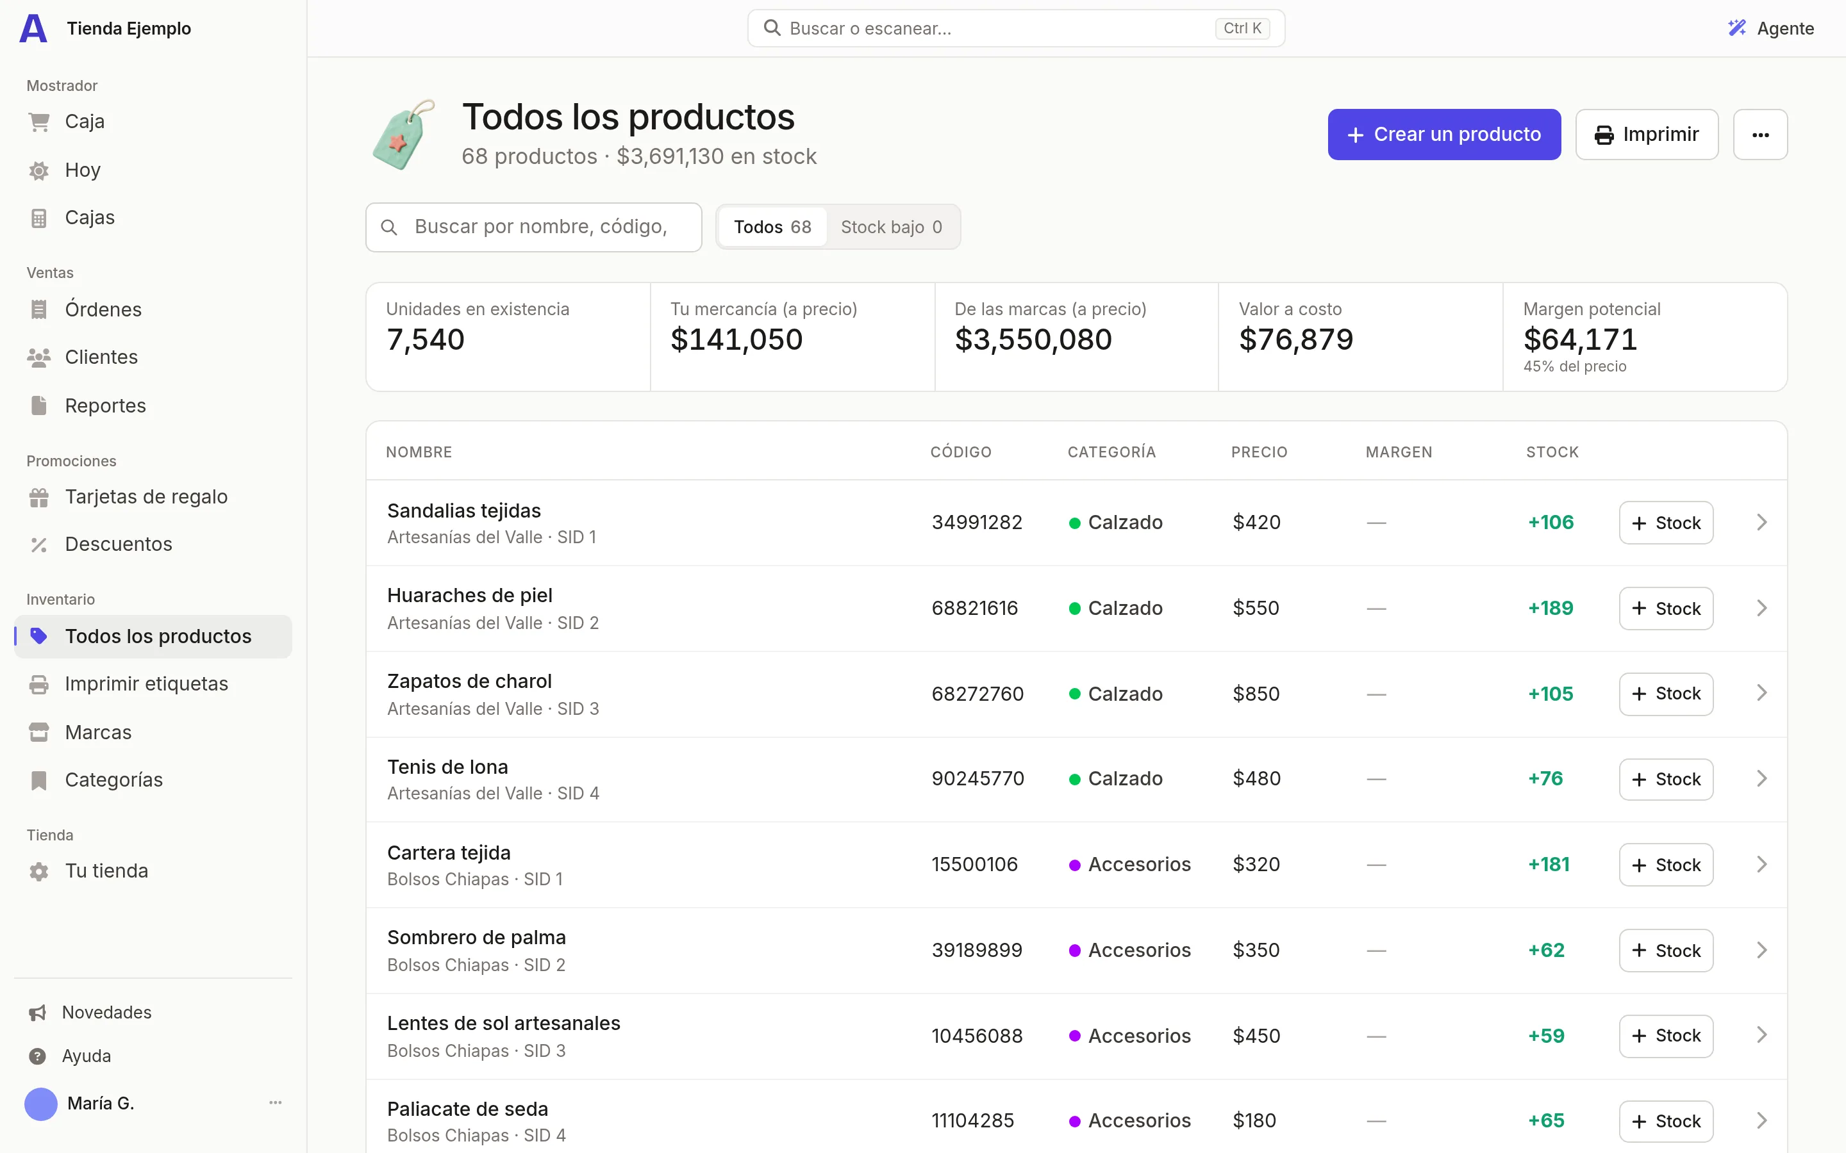Switch to the Stock bajo tab

point(891,227)
